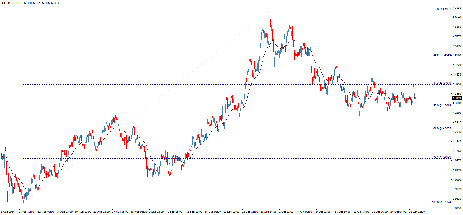Click the 27 Aug 08:00 time label

[x=120, y=212]
